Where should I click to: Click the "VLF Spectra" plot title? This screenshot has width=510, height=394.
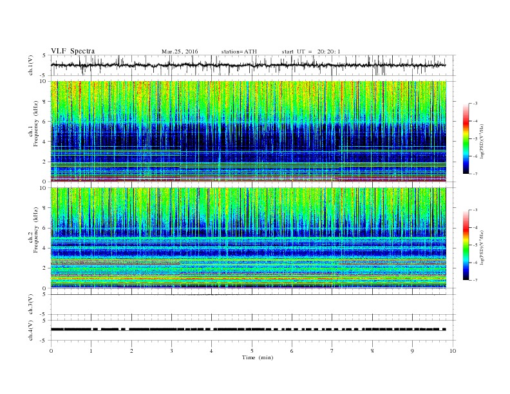[73, 51]
